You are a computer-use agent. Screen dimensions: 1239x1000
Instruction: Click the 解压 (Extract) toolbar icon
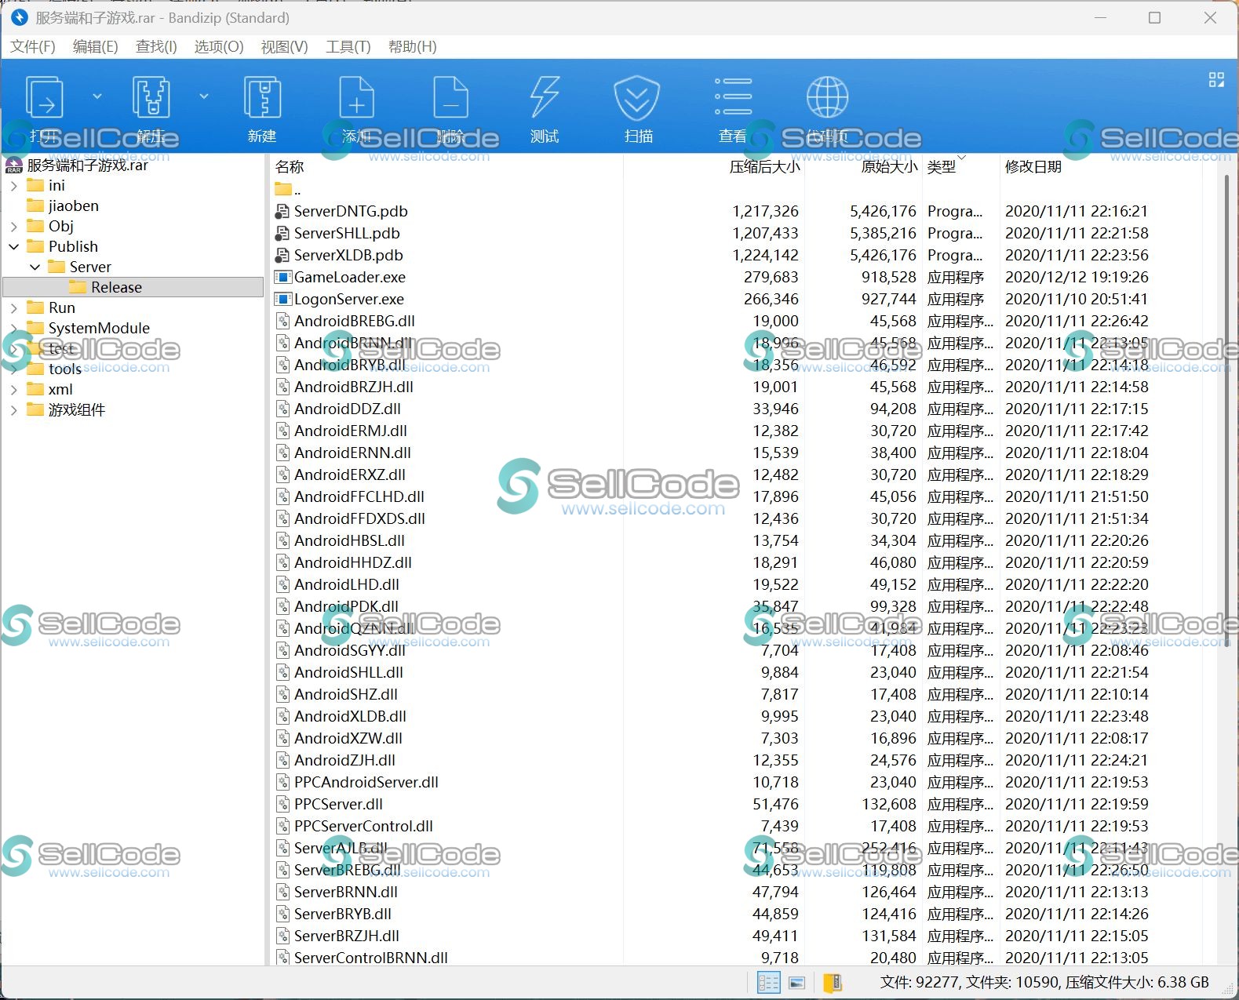[x=151, y=100]
